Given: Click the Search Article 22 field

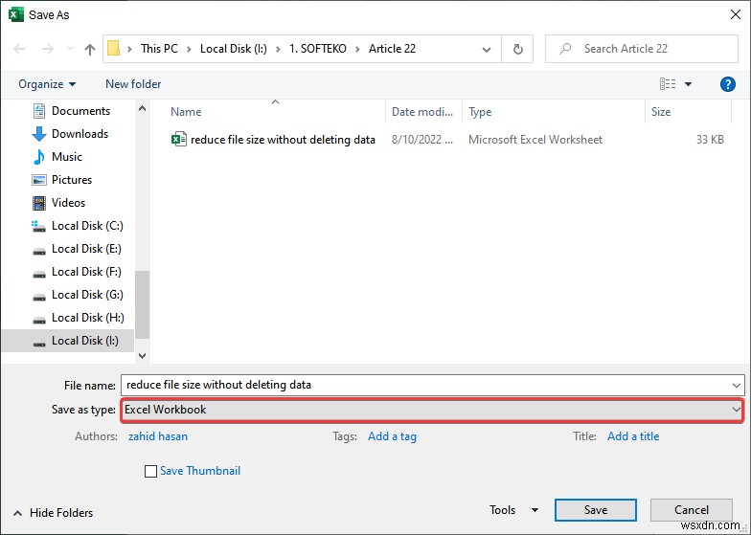Looking at the screenshot, I should [x=642, y=49].
